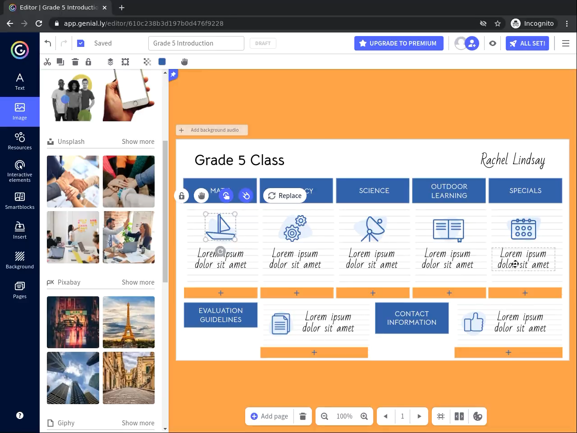Open the Resources sidebar tab
The image size is (577, 433).
[20, 141]
